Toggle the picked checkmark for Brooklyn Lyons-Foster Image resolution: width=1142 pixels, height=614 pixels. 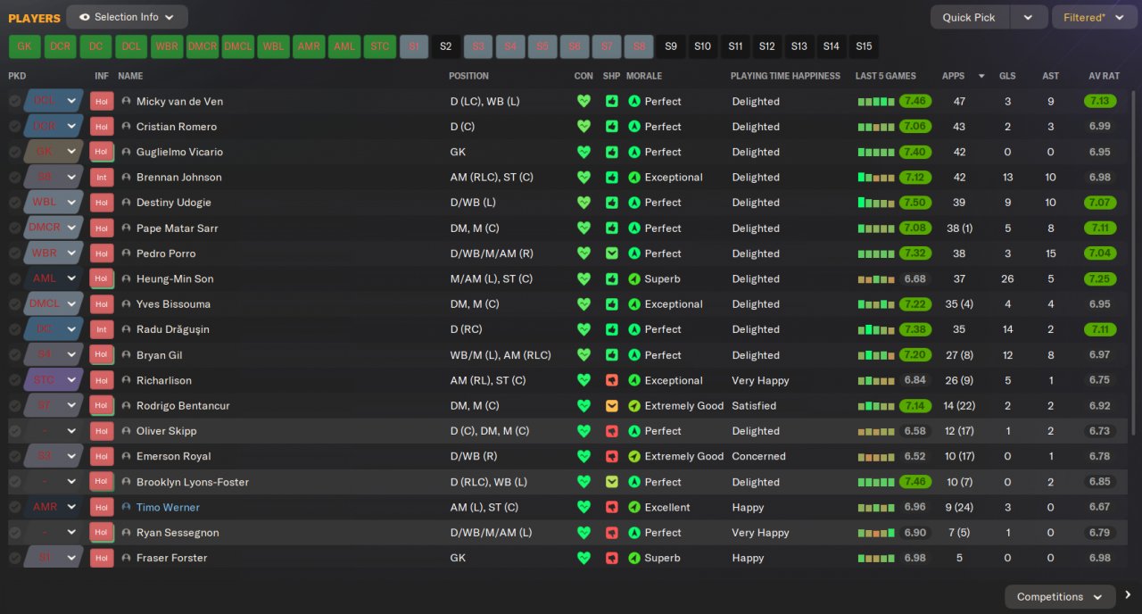pos(14,482)
